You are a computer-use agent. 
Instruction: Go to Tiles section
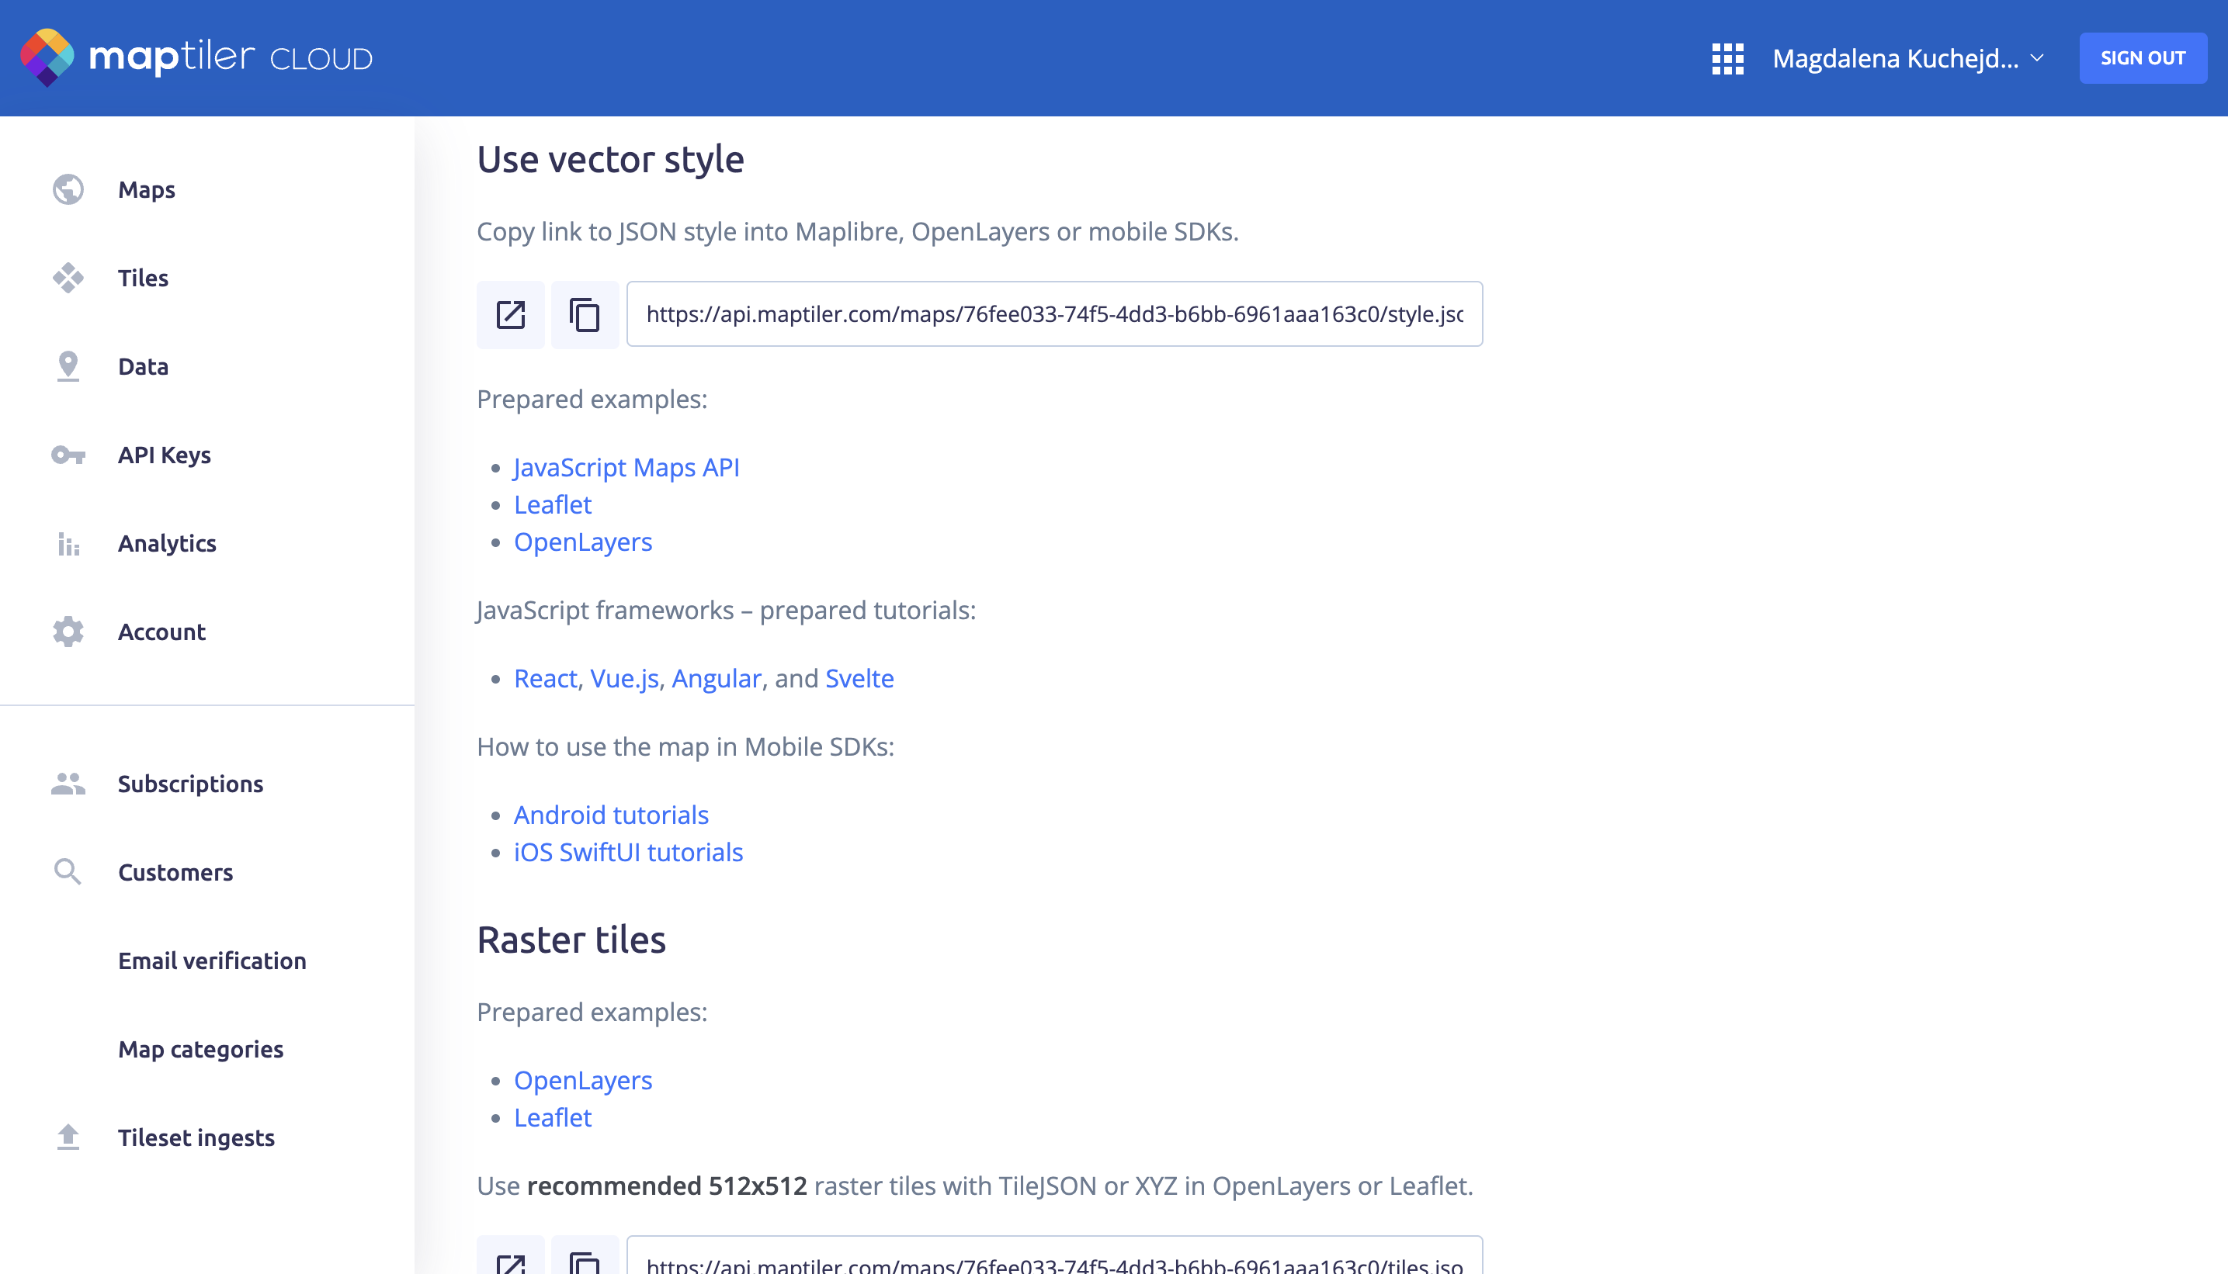[143, 277]
